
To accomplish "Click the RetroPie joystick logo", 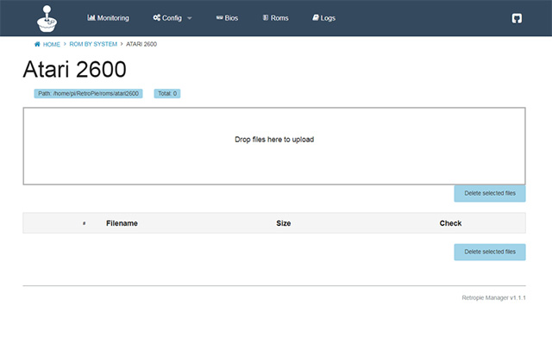I will pos(47,19).
